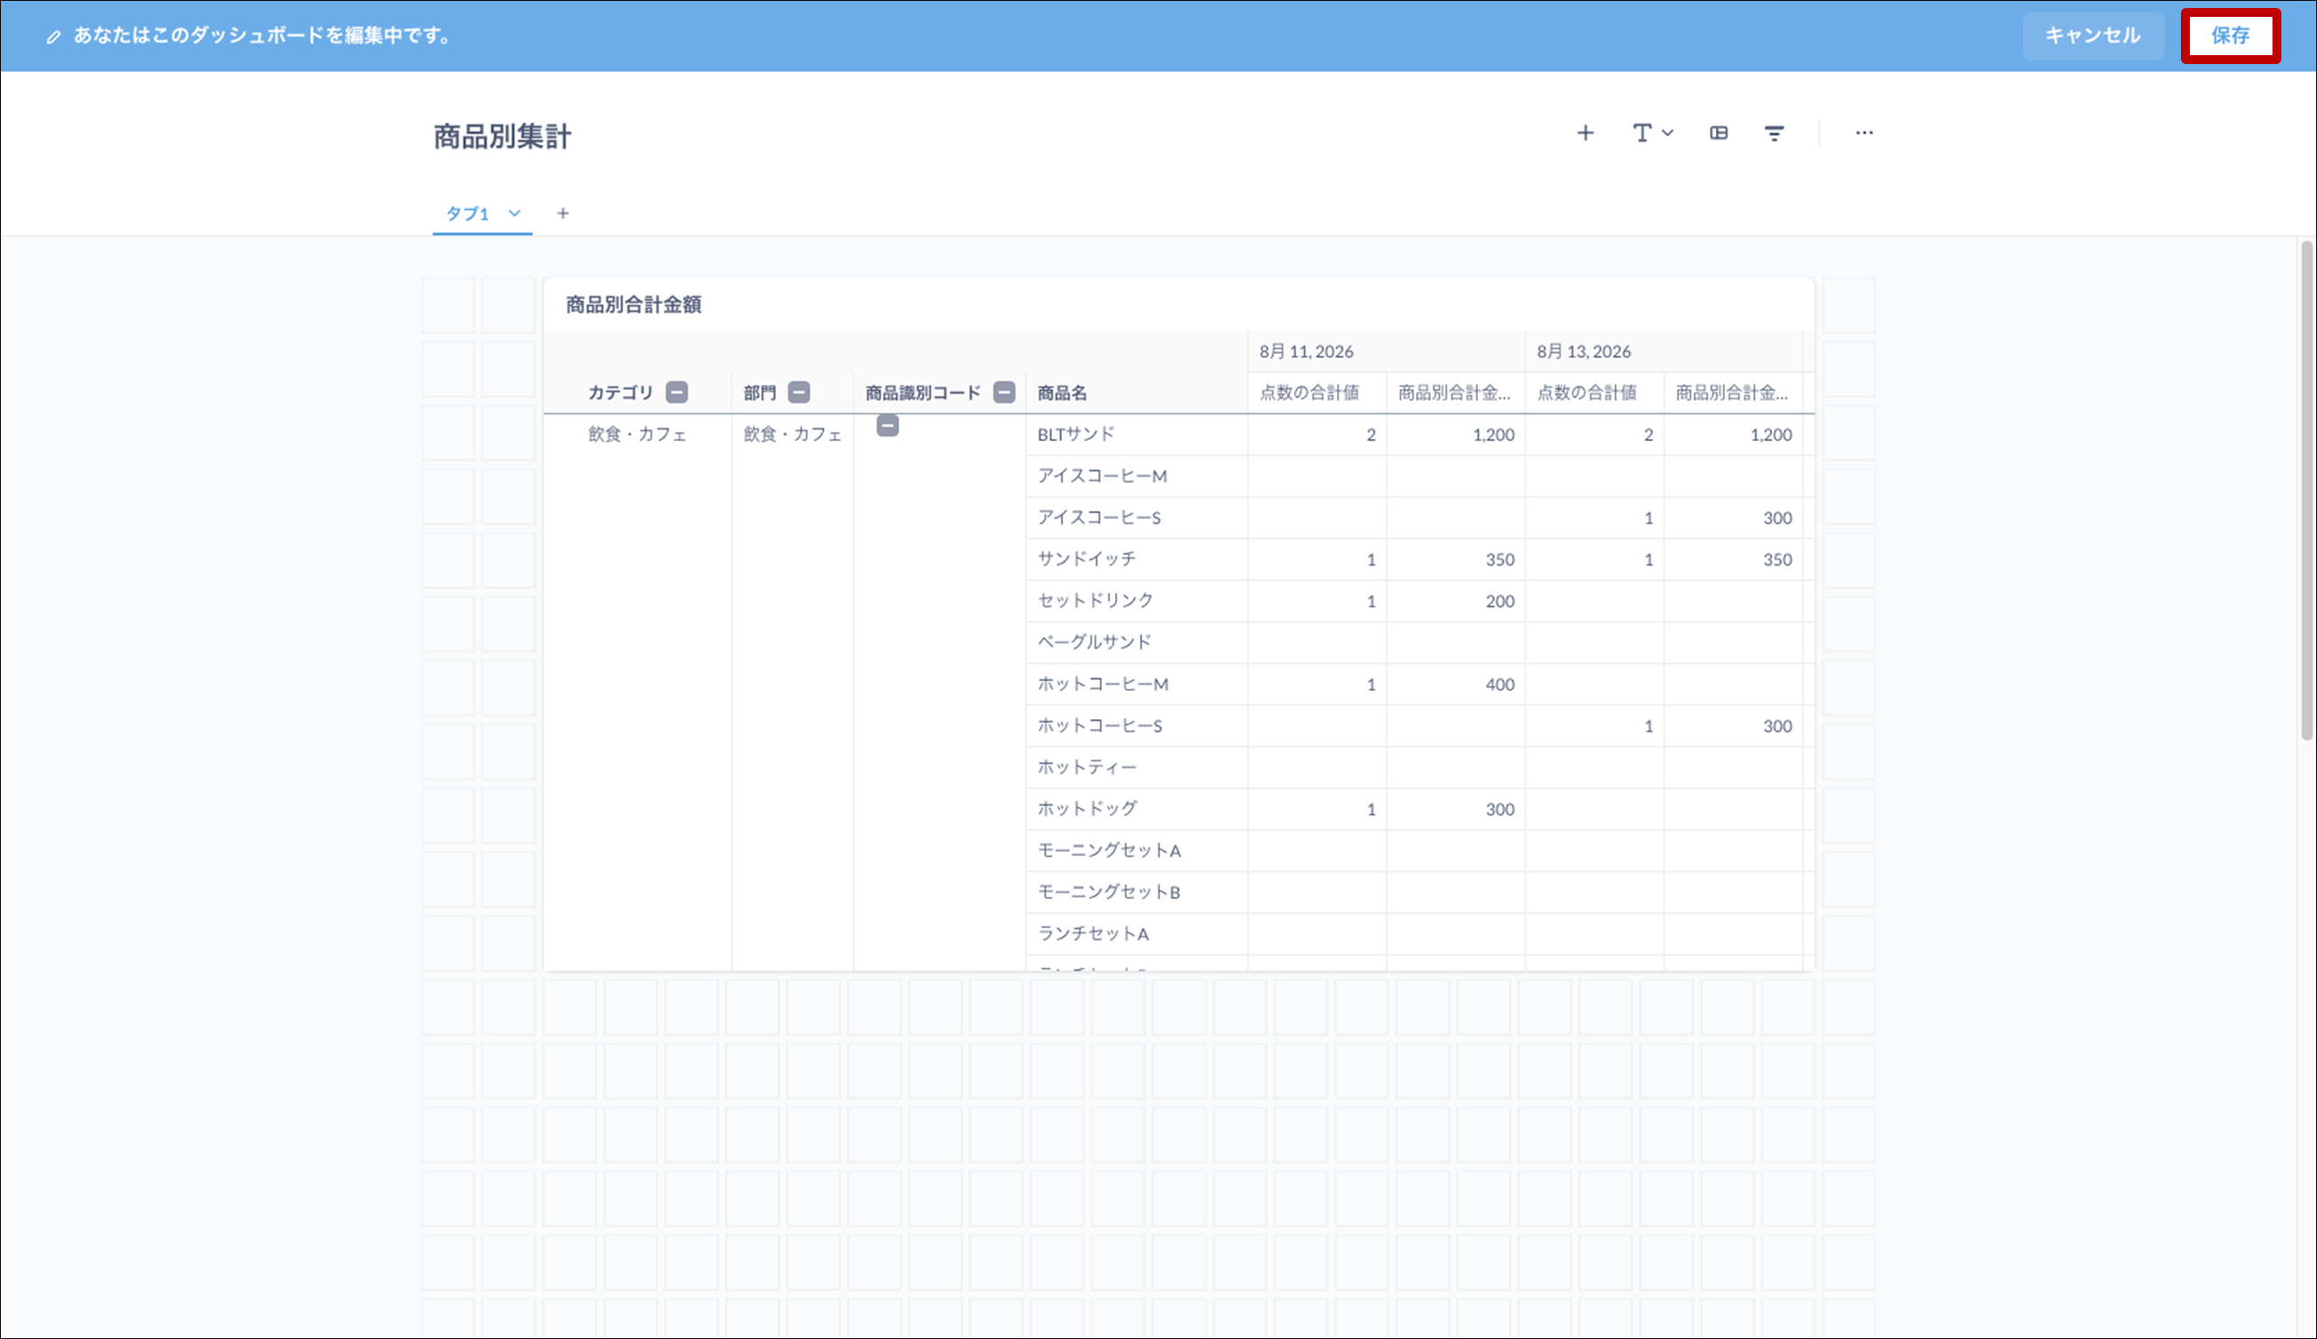Add a new tab with plus icon
Screen dimensions: 2317x1339
[563, 213]
